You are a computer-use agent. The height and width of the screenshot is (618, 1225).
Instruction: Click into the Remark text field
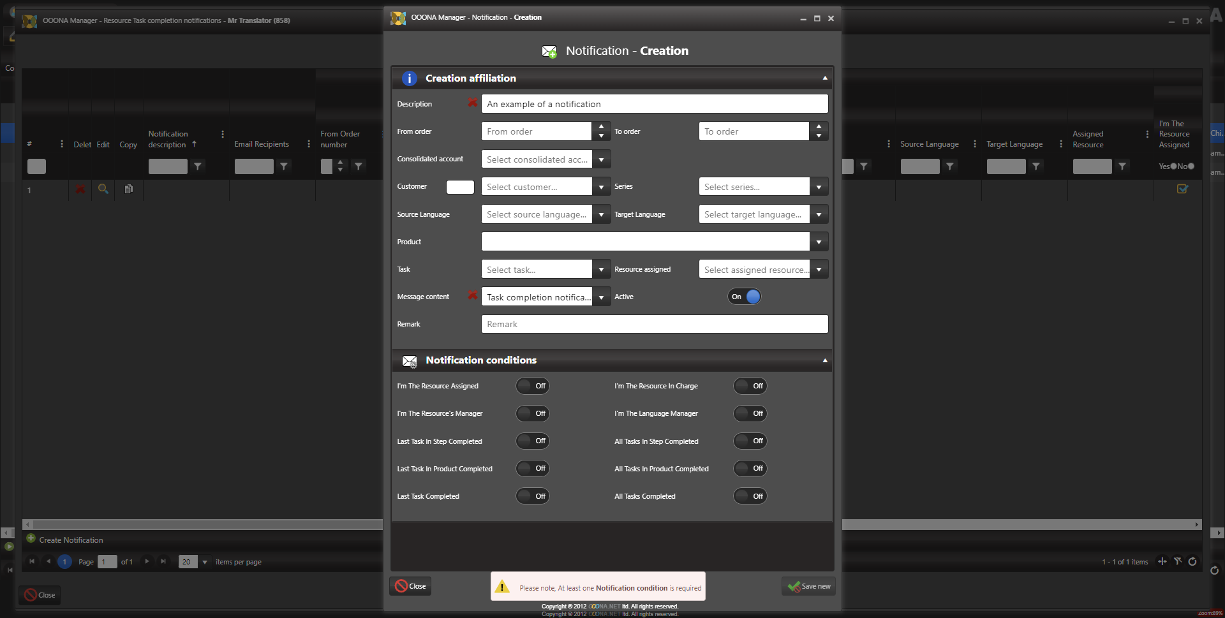coord(654,324)
